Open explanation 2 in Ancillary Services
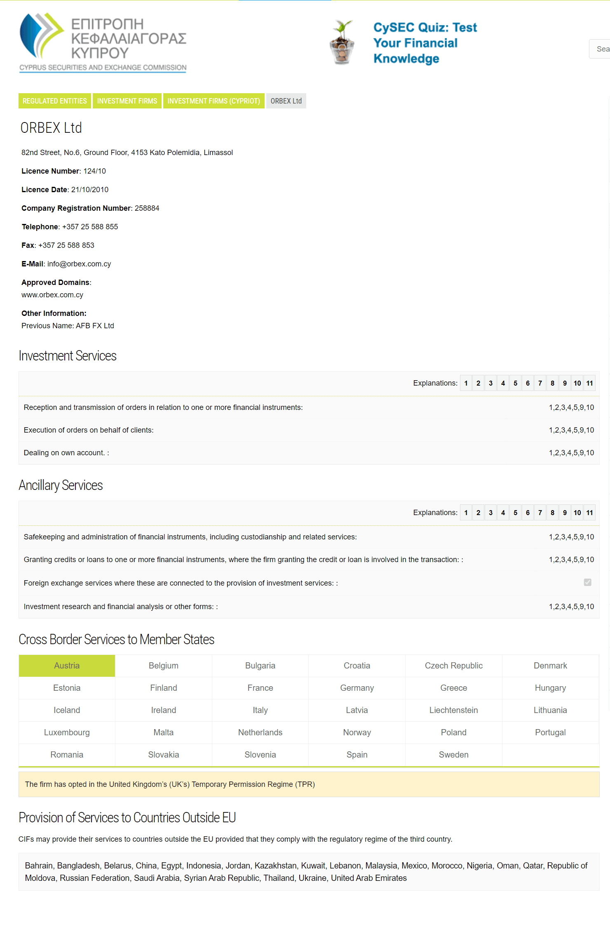 pos(479,513)
